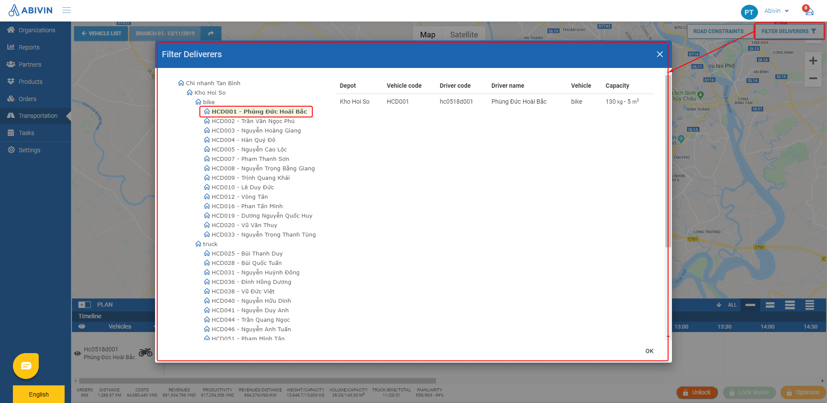
Task: Open the notifications bell
Action: tap(807, 11)
